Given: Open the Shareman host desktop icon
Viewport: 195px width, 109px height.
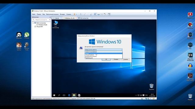Looking at the screenshot, I should [19, 36].
